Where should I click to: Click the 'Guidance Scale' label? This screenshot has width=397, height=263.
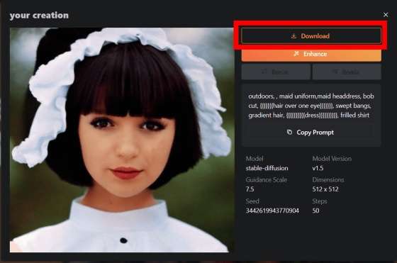(x=267, y=180)
